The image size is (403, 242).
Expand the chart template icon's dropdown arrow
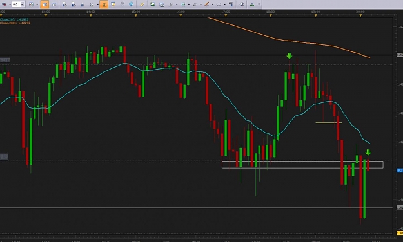(37, 5)
